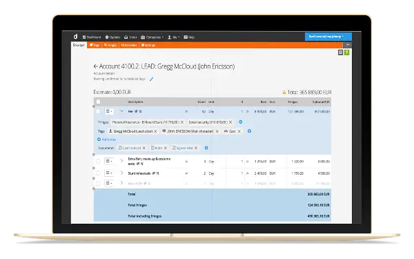Image resolution: width=414 pixels, height=259 pixels.
Task: Open the Extra Hair, make-up row actions menu
Action: (109, 161)
